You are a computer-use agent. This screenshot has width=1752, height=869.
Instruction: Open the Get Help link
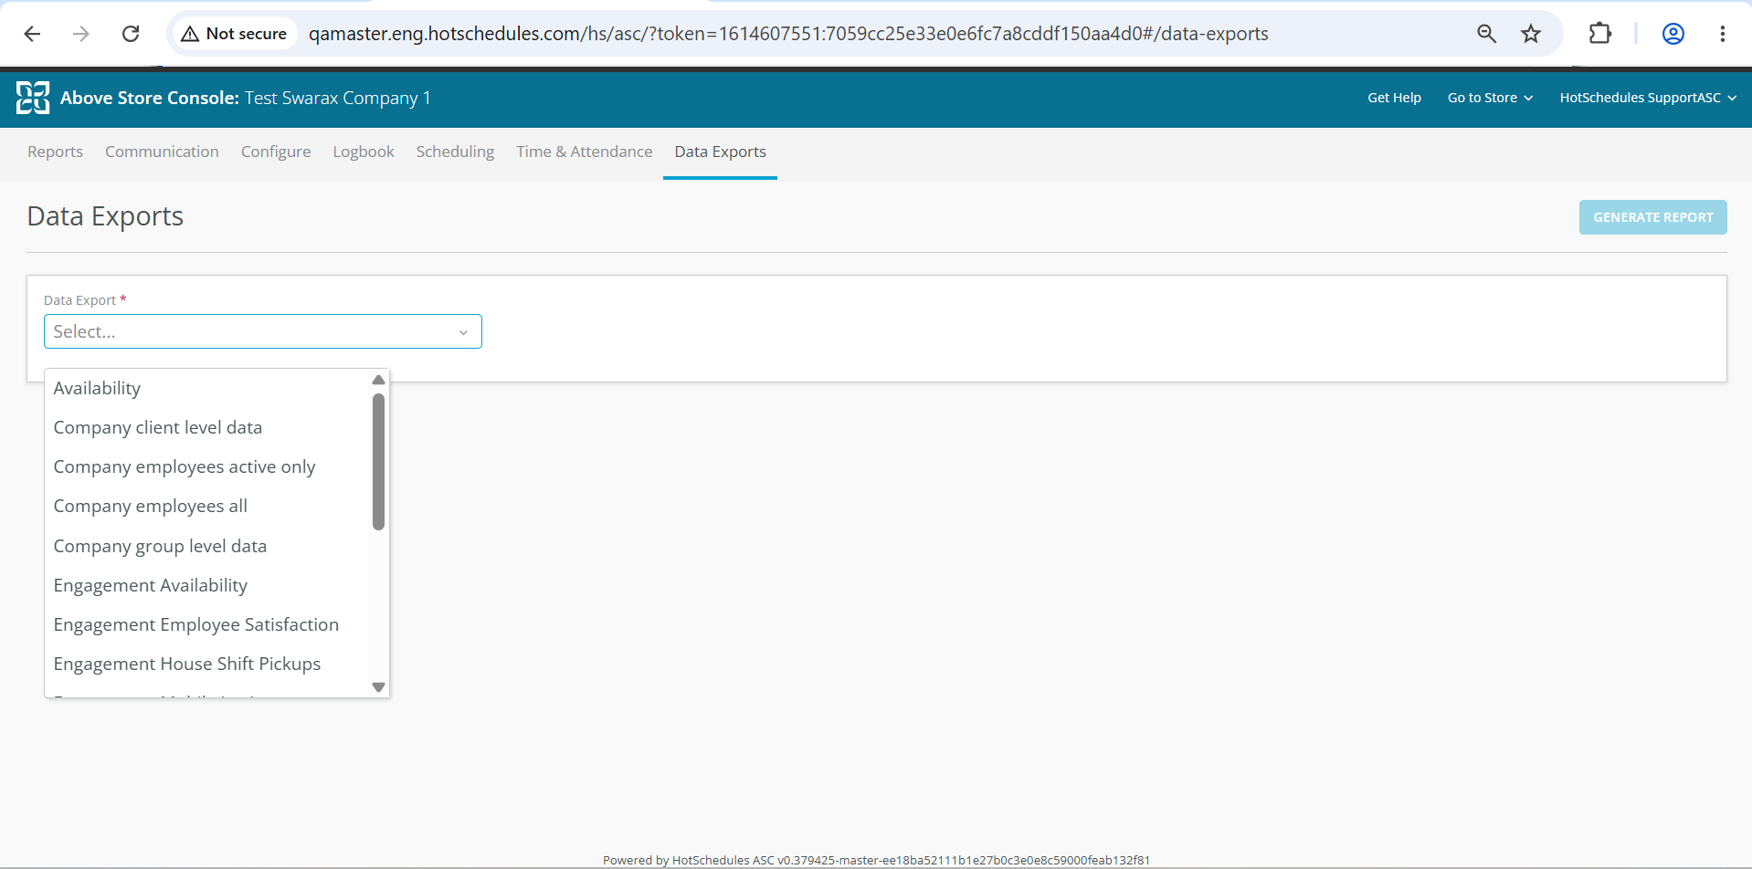point(1394,98)
